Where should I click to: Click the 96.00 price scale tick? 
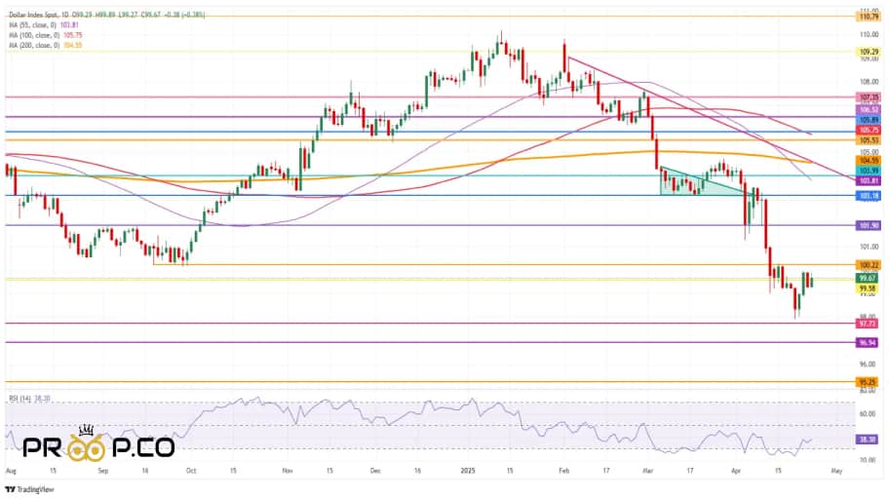point(868,365)
